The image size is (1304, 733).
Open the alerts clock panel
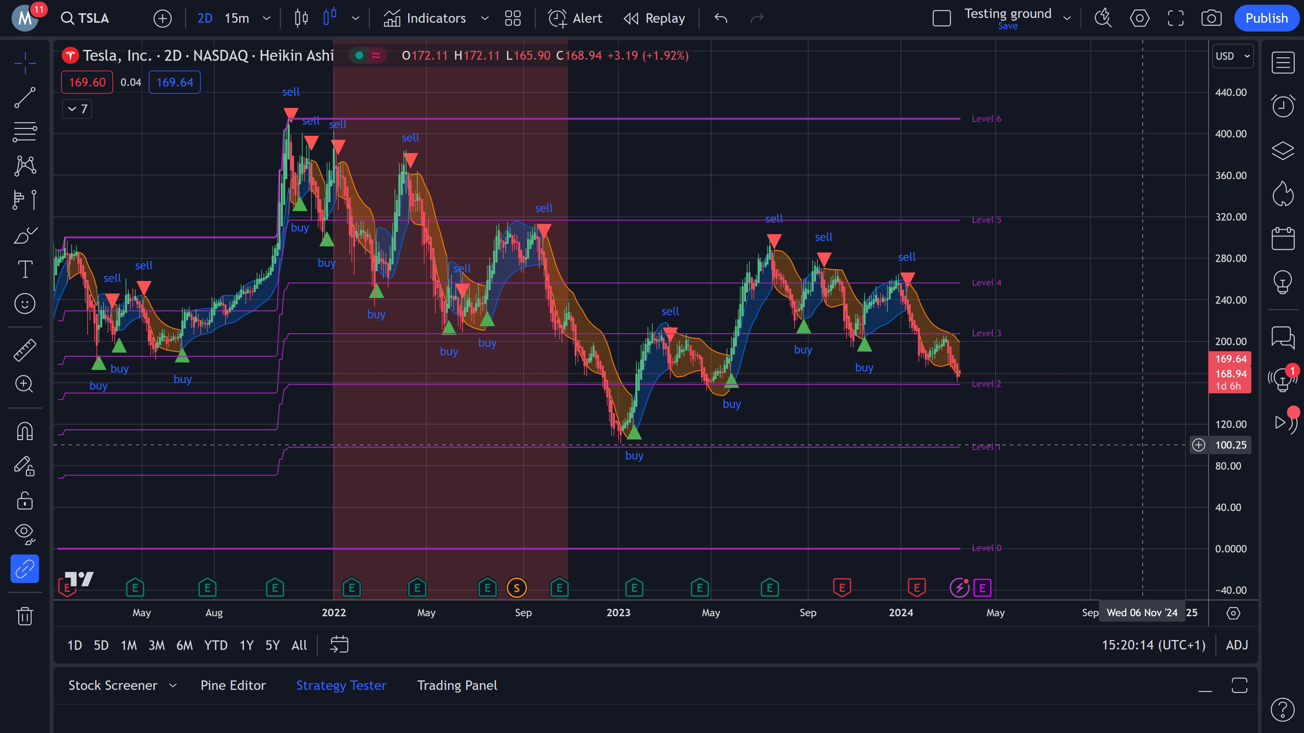[1283, 106]
